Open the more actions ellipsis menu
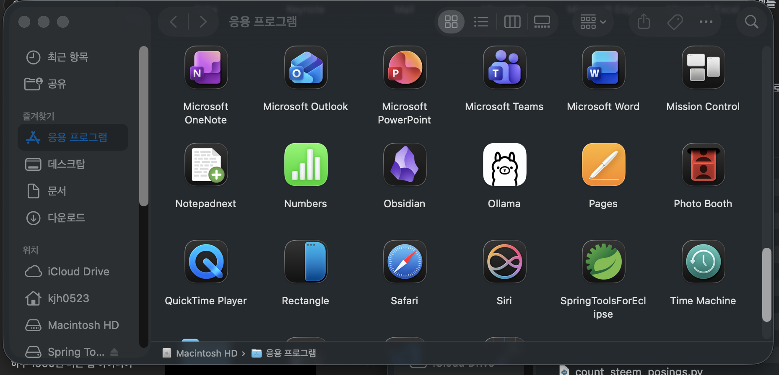Screen dimensions: 779x375 (x=706, y=22)
